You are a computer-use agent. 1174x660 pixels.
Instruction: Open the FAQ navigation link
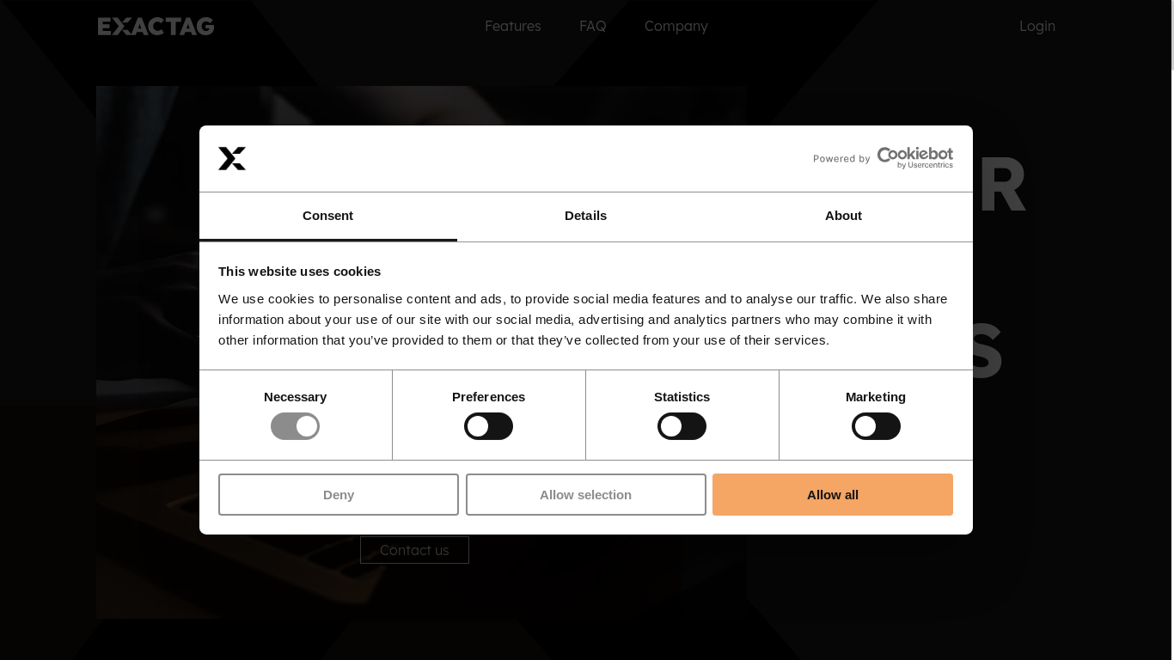[x=593, y=26]
